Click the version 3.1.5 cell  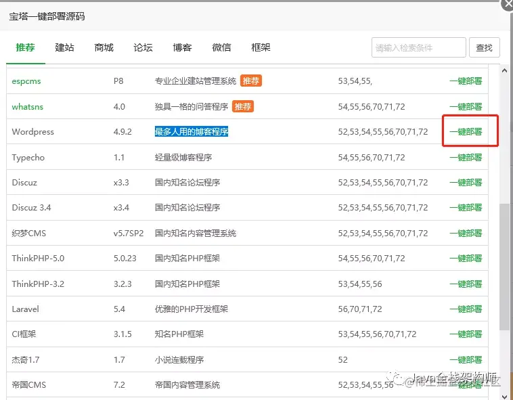coord(122,334)
